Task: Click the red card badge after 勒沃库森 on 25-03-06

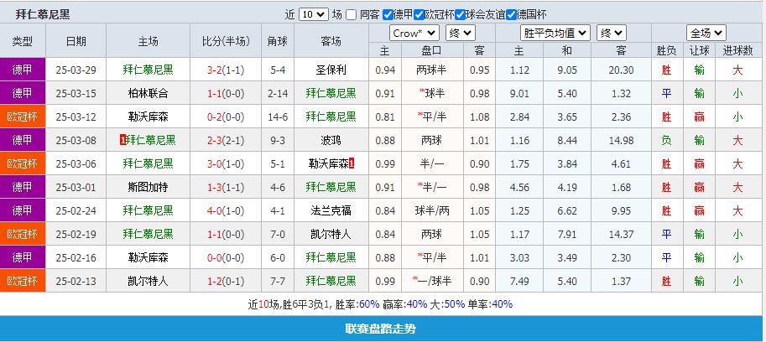Action: [x=352, y=164]
